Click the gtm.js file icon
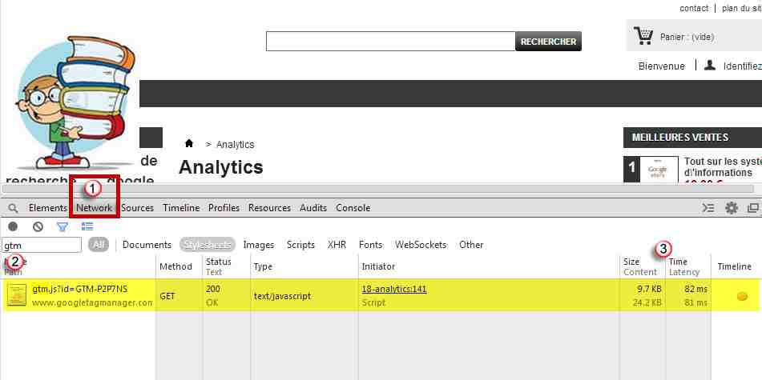762x380 pixels. click(x=17, y=295)
